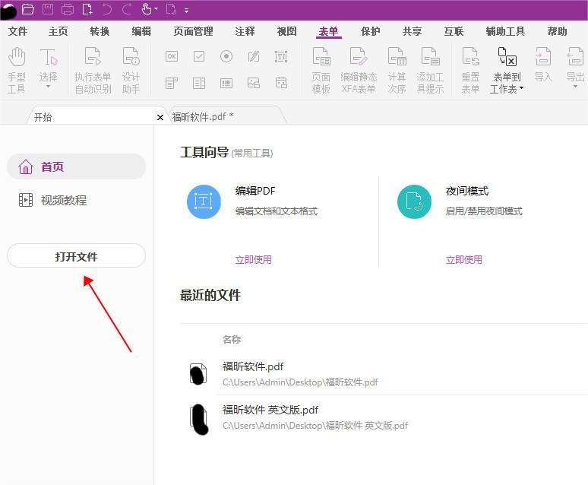Switch to the 注释 ribbon tab

245,31
